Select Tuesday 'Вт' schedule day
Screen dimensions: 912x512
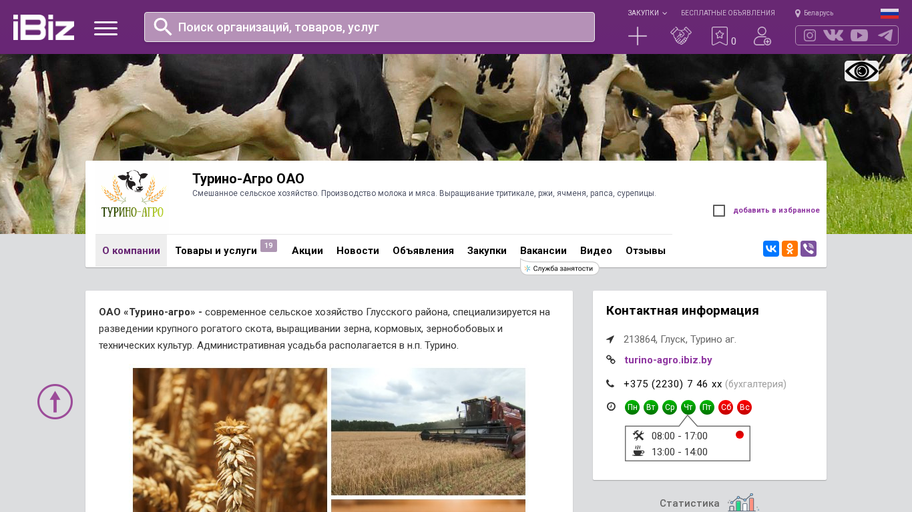pos(651,407)
